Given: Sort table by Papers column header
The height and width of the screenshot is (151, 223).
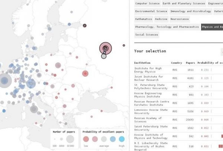Looking at the screenshot, I should [x=190, y=63].
